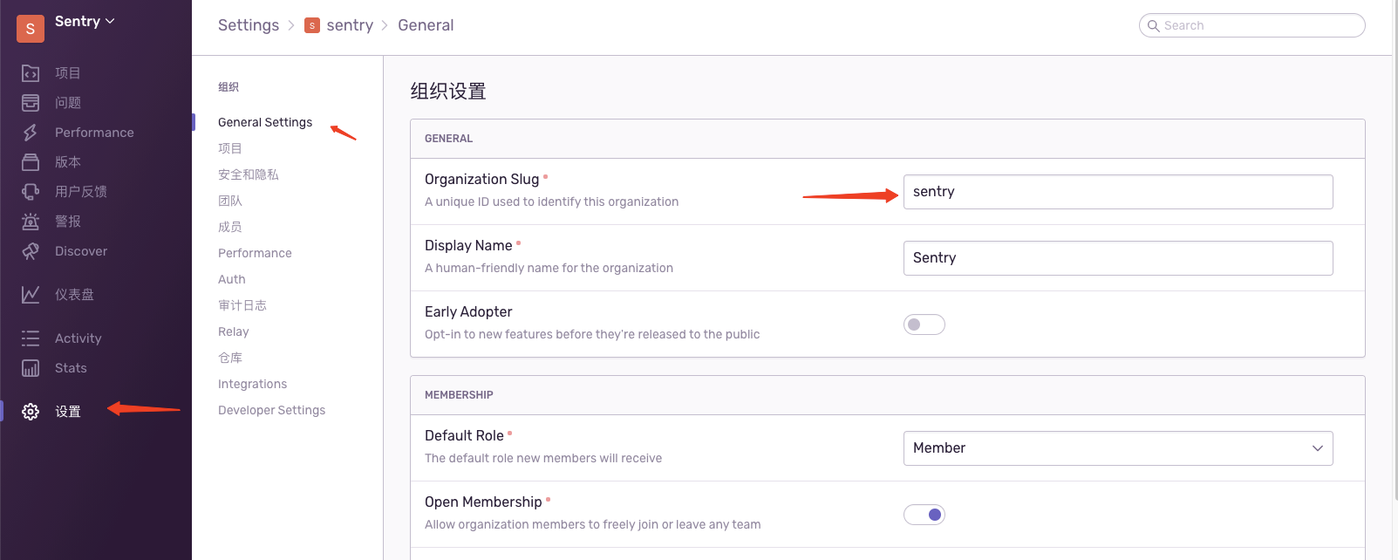The height and width of the screenshot is (560, 1398).
Task: Open the Dashboards (仪表盘) chart icon
Action: coord(31,295)
